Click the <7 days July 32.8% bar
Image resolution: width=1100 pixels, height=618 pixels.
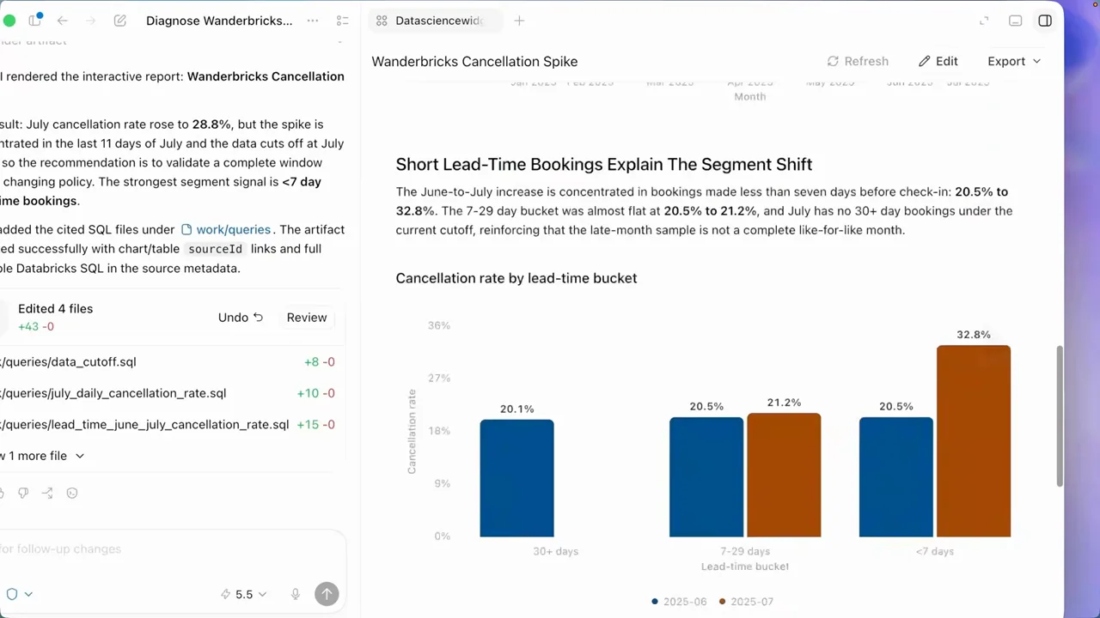tap(974, 441)
